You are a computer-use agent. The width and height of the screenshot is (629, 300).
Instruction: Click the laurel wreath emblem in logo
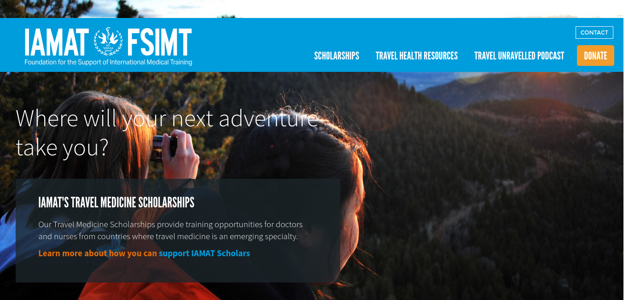point(108,41)
